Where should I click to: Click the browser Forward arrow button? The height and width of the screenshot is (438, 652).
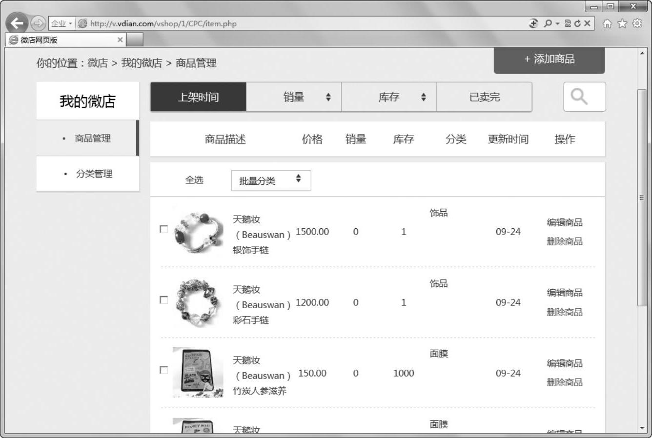pyautogui.click(x=38, y=23)
